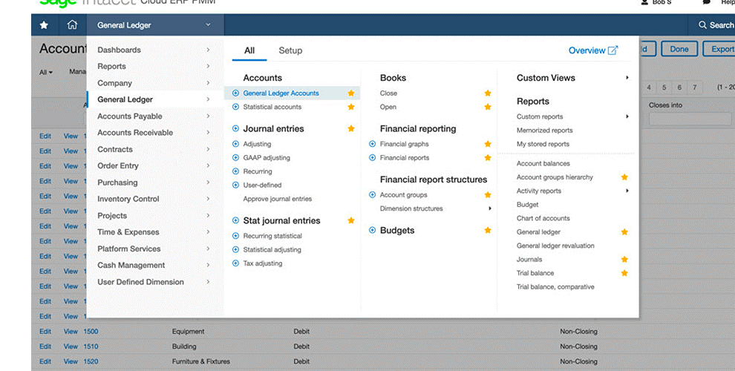The image size is (735, 371).
Task: Open Chart of accounts report
Action: pos(543,218)
